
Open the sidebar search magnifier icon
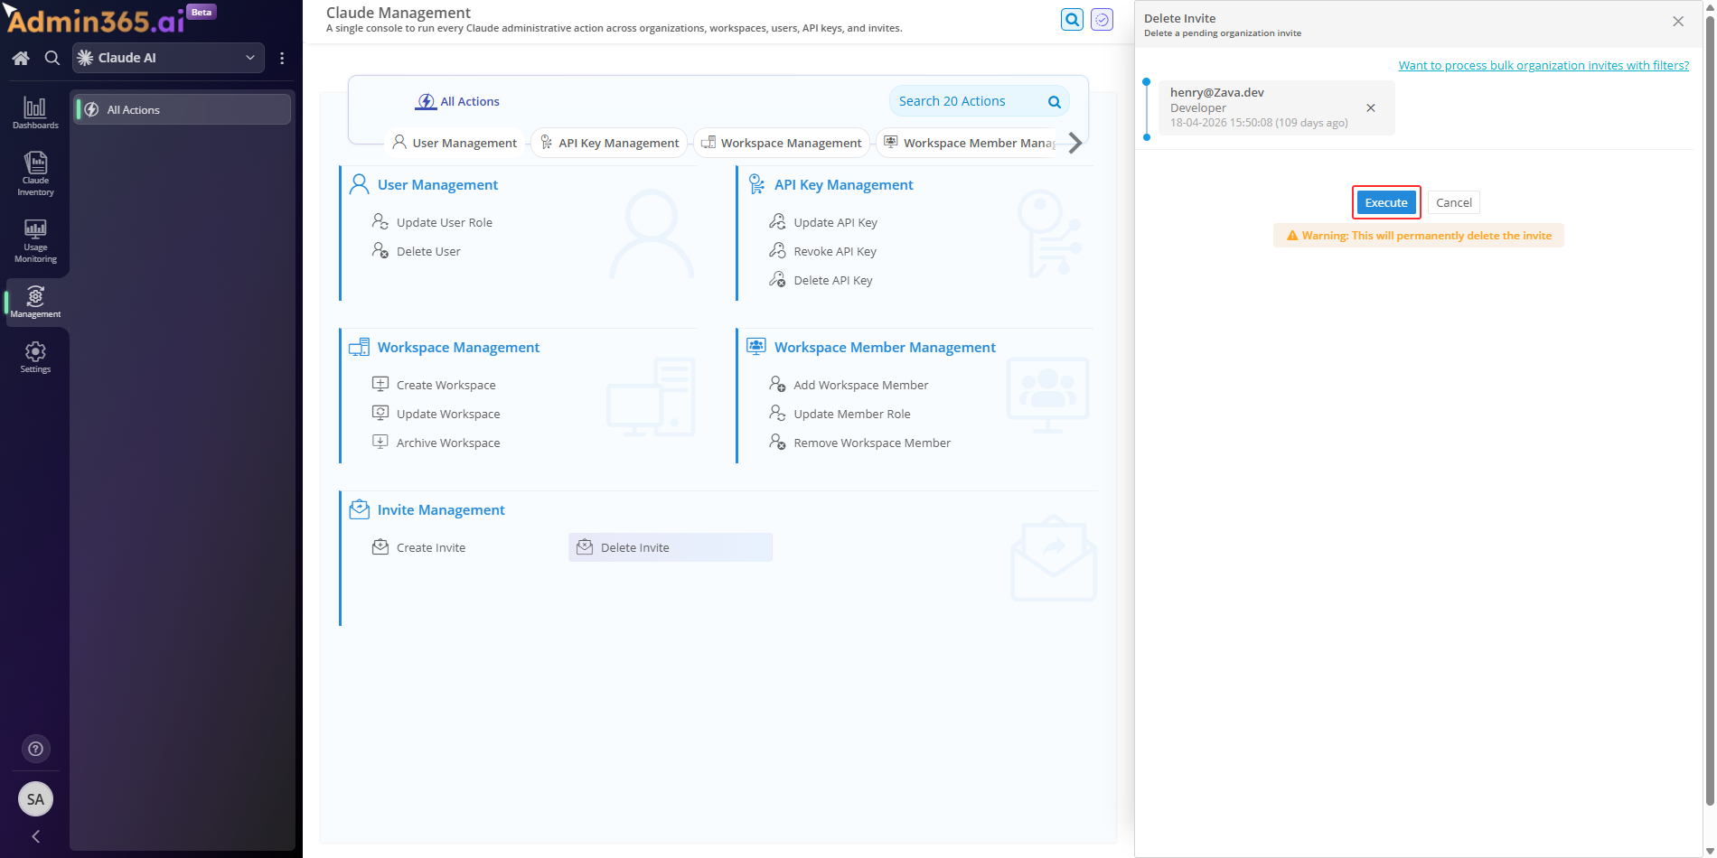coord(52,58)
